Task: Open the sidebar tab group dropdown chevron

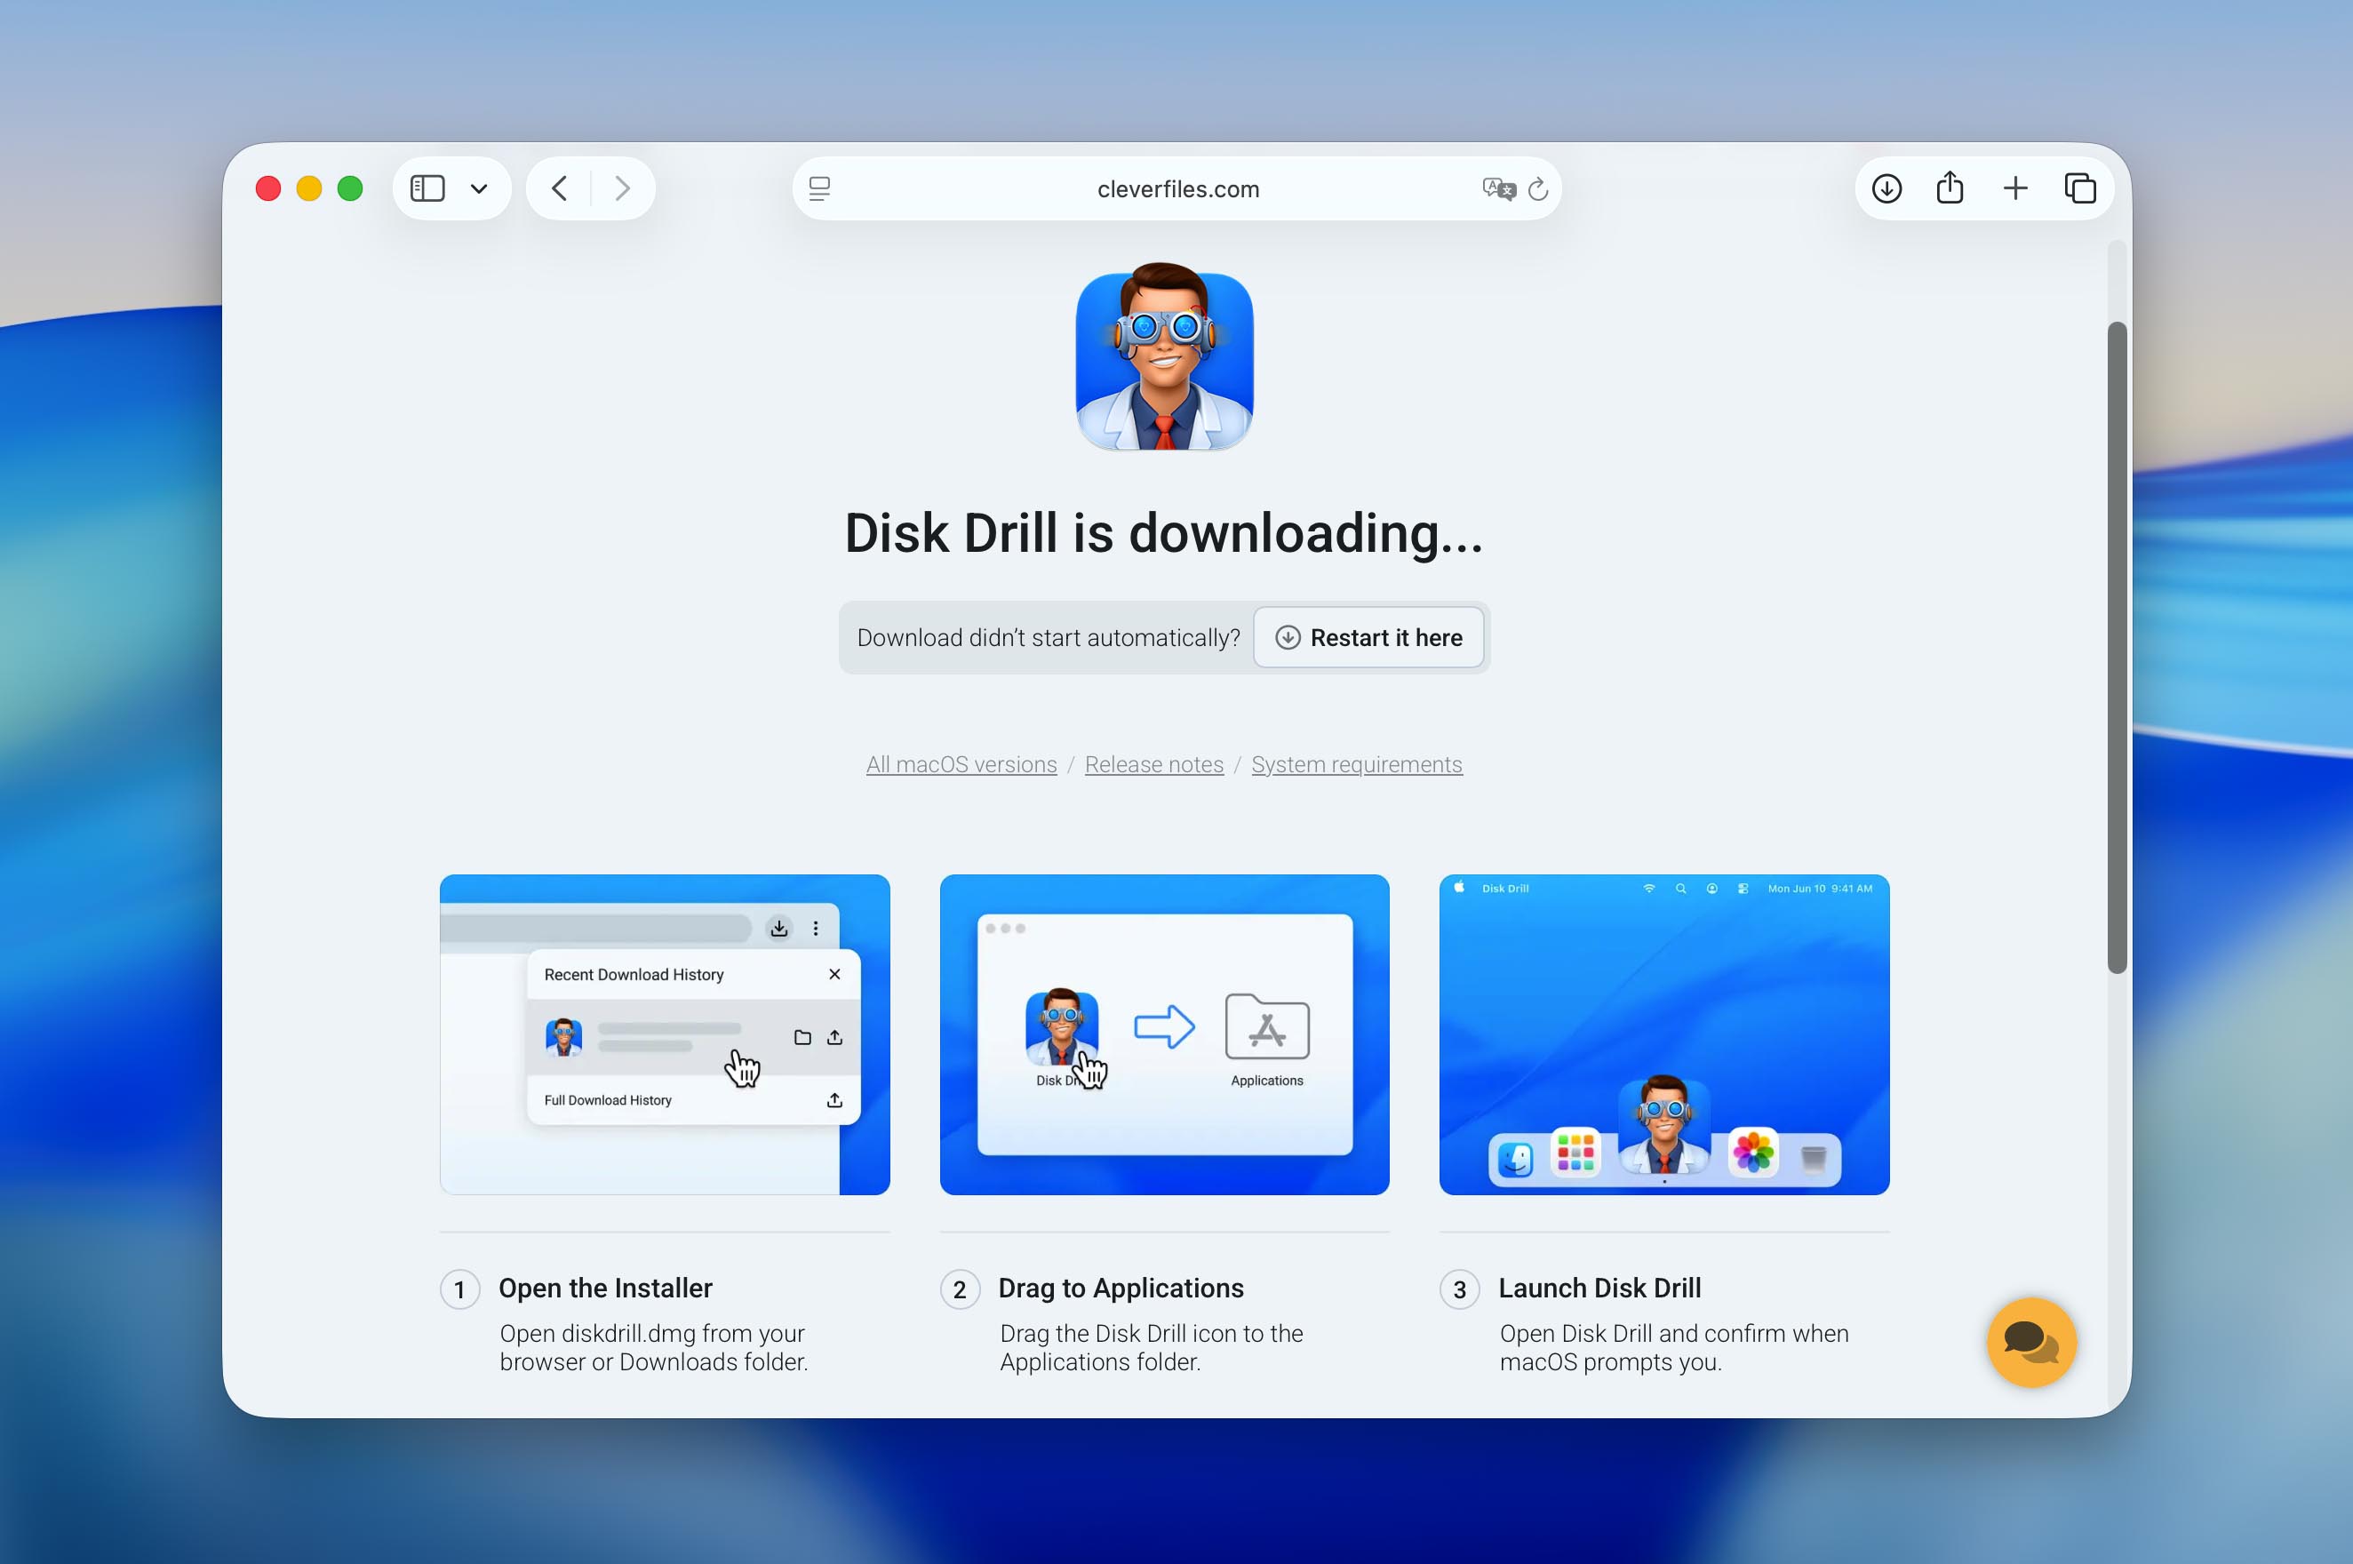Action: pyautogui.click(x=479, y=188)
